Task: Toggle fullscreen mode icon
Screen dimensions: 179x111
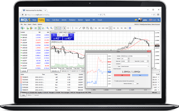Action: click(x=130, y=28)
